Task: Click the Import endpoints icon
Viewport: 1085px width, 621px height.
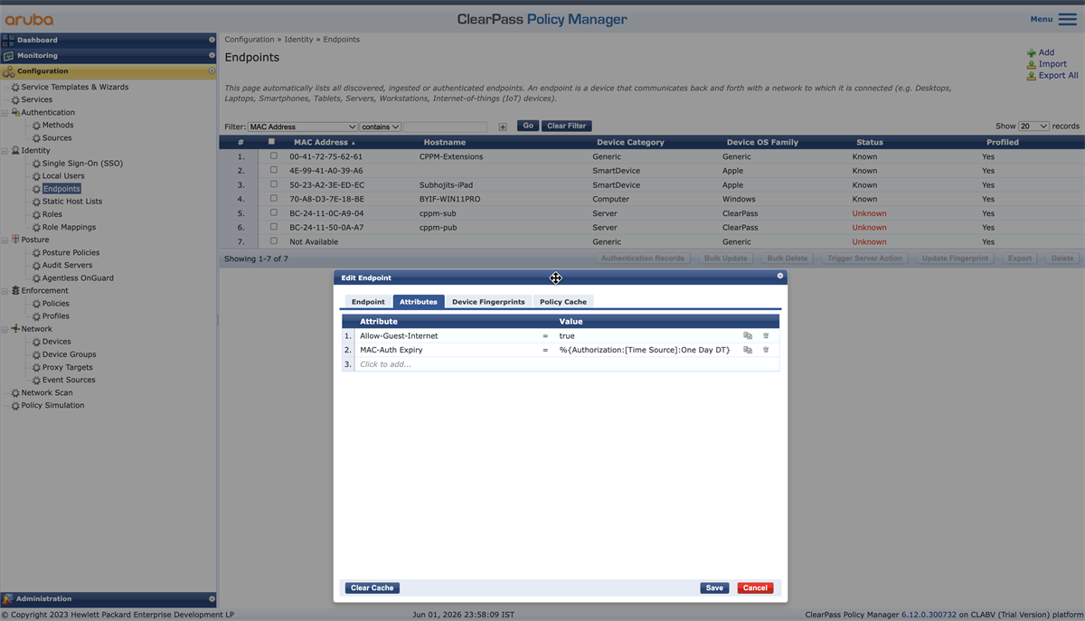Action: pyautogui.click(x=1032, y=64)
